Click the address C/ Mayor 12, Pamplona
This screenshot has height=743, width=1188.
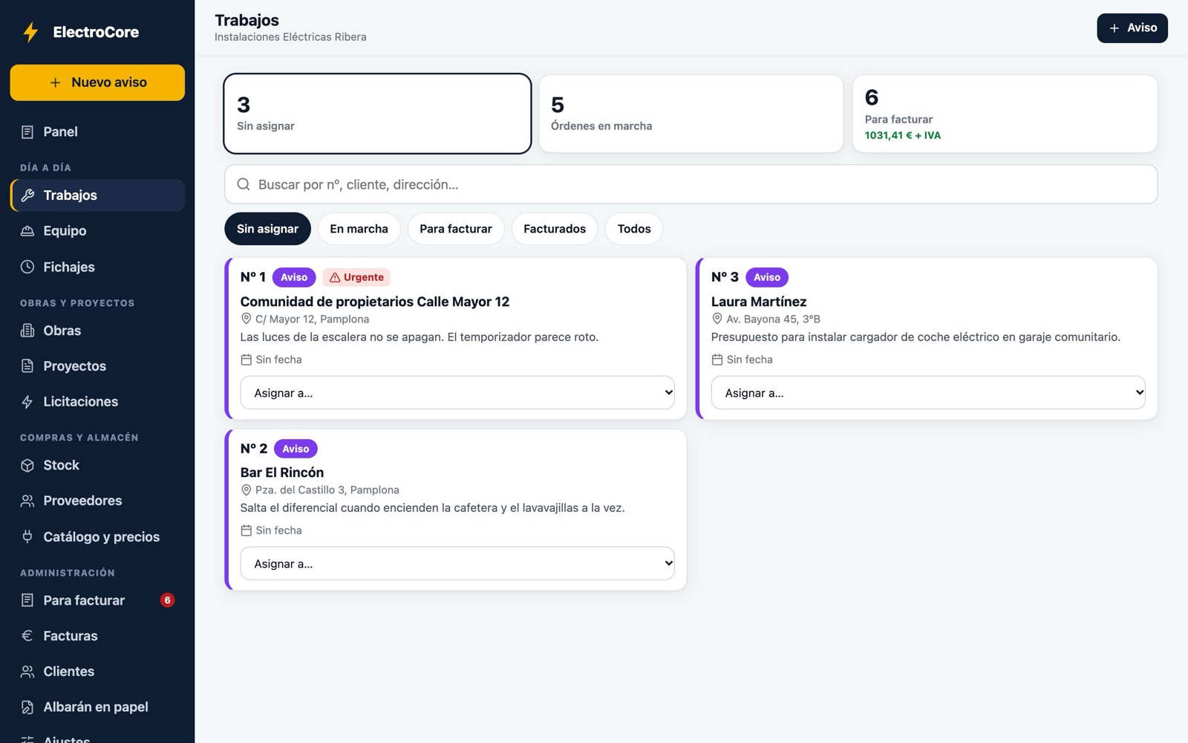tap(312, 319)
